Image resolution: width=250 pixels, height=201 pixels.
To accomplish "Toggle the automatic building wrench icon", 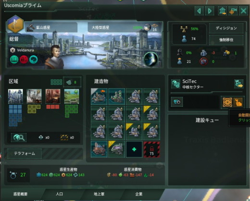I will tap(238, 102).
